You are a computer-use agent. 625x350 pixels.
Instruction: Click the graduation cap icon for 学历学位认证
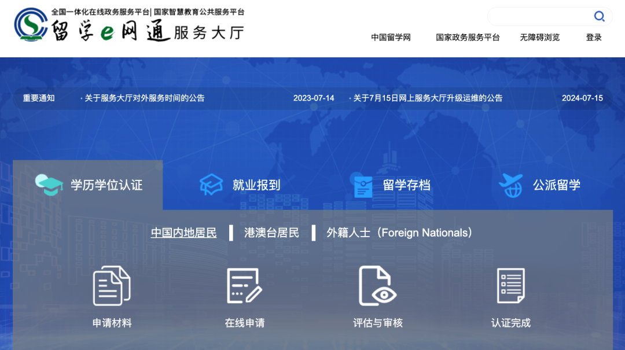point(49,185)
